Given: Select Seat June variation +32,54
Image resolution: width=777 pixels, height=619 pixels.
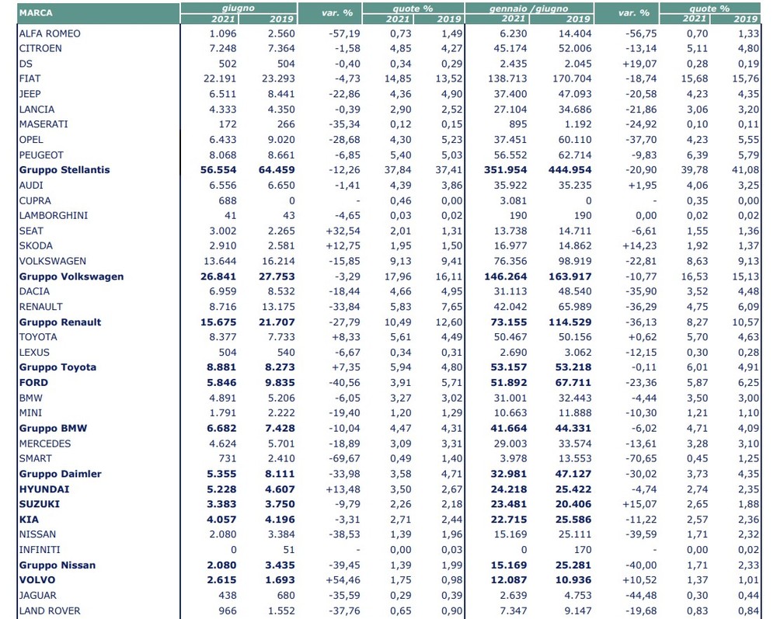Looking at the screenshot, I should pos(343,231).
